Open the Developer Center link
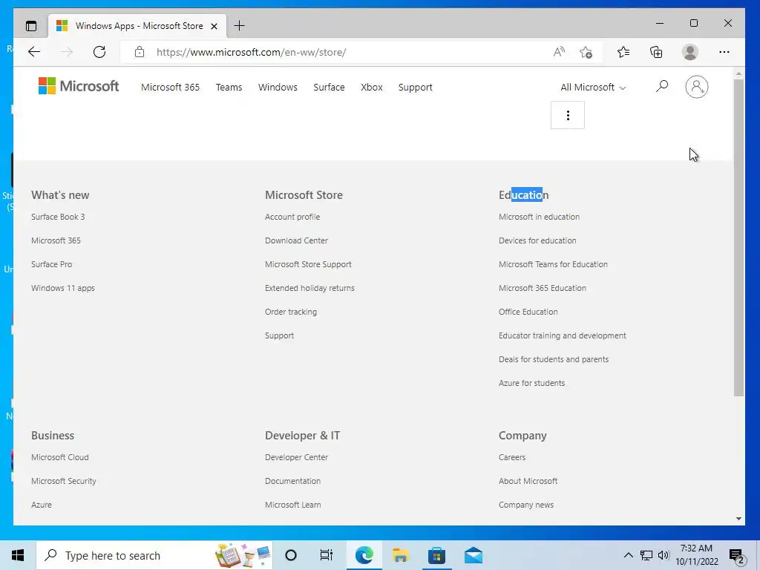Screen dimensions: 760x570 [x=296, y=457]
